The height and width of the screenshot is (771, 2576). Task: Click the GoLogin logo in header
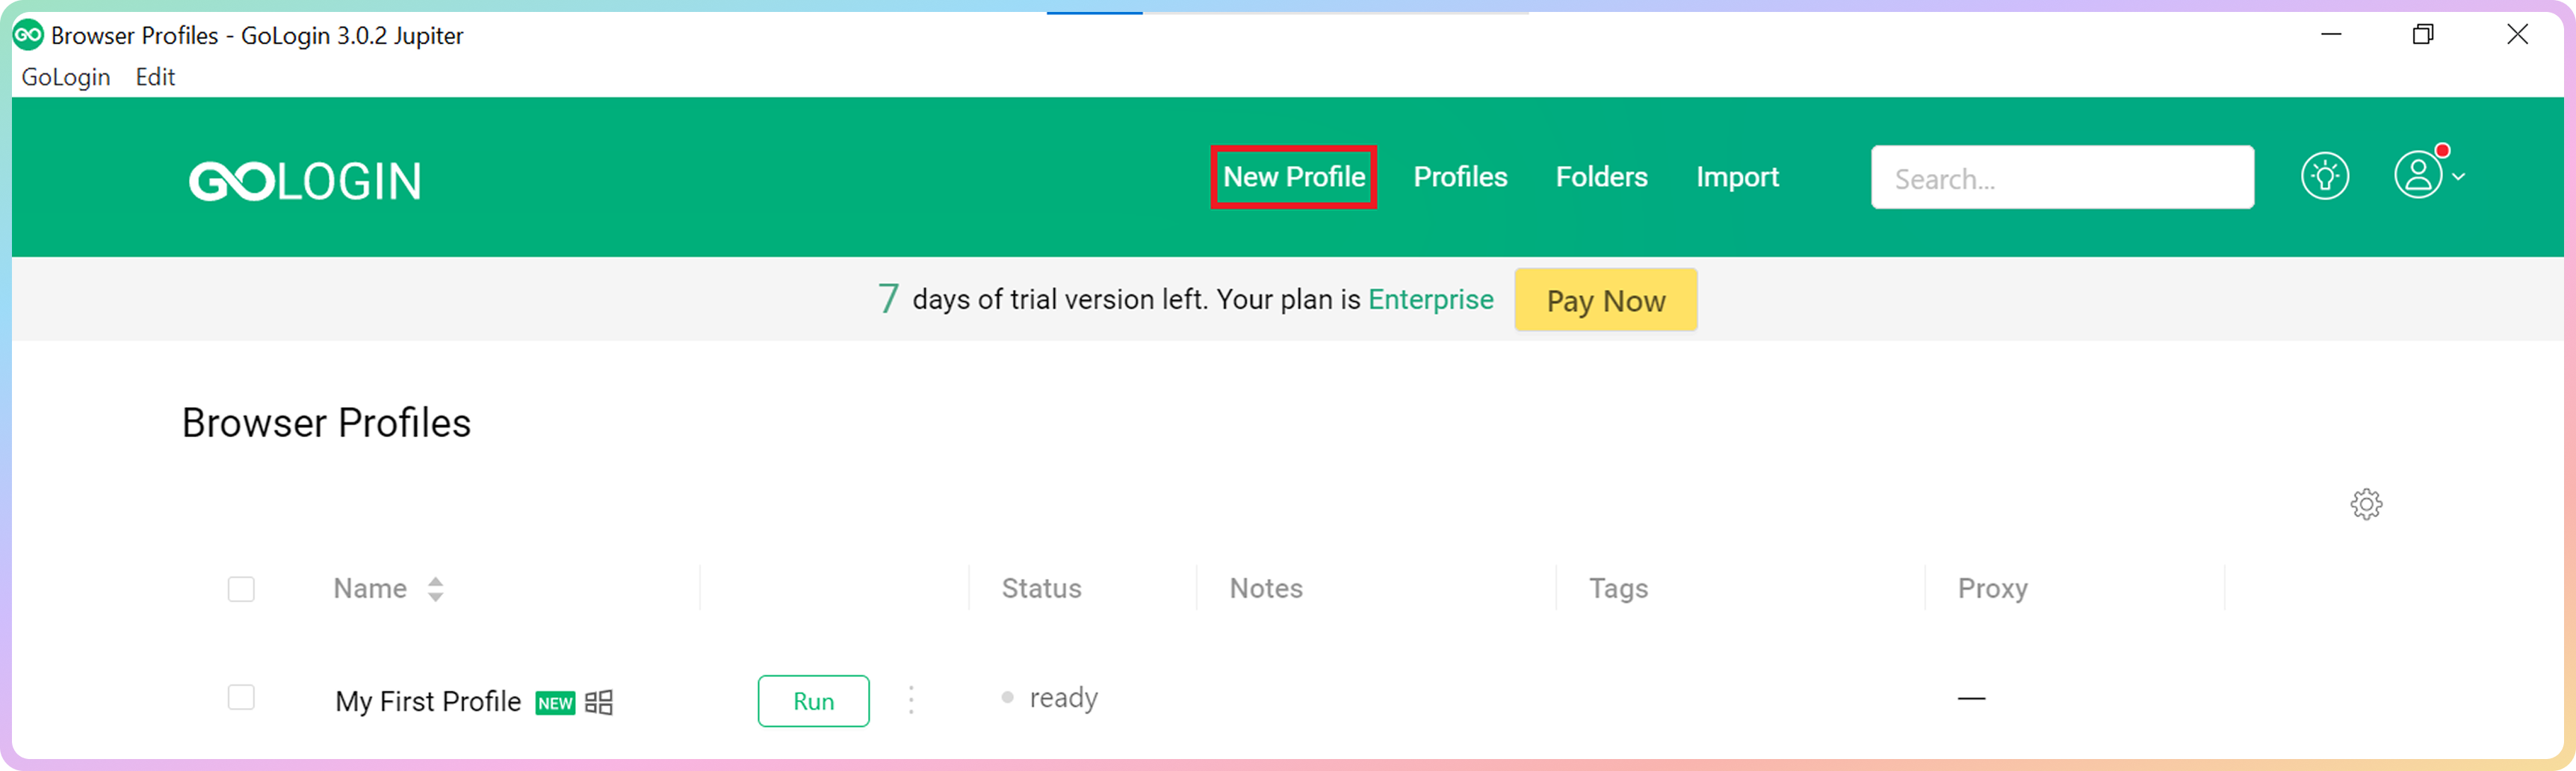coord(305,181)
